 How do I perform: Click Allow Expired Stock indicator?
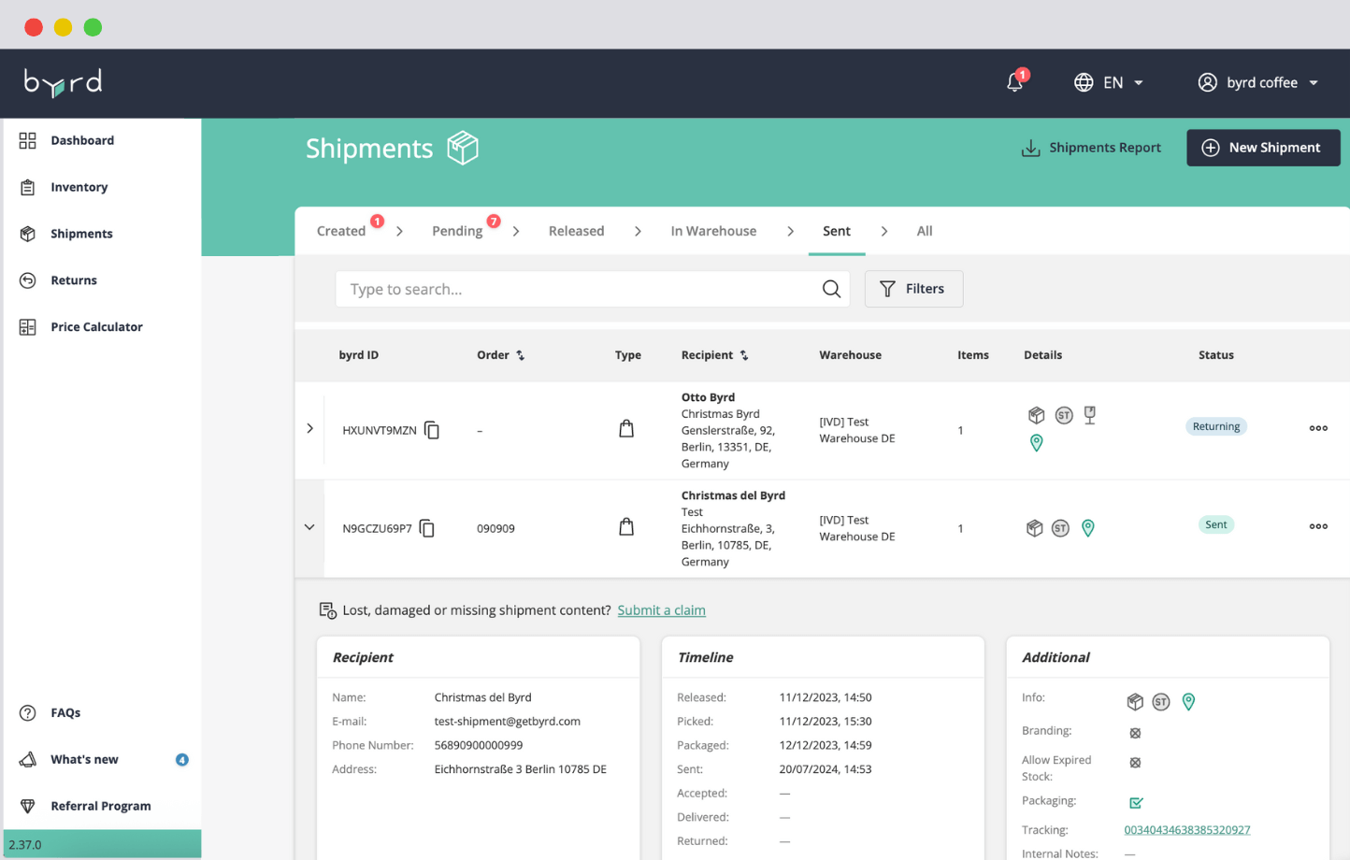[1135, 763]
